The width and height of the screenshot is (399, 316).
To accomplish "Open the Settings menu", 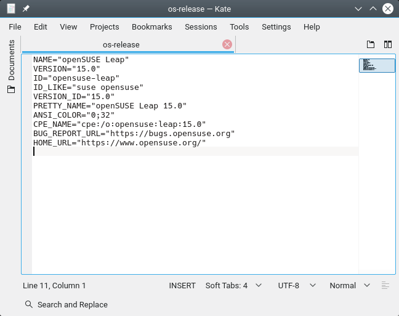I will pos(276,26).
